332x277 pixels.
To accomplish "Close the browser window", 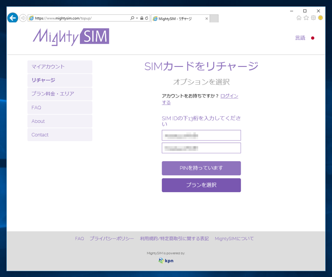I will (318, 11).
